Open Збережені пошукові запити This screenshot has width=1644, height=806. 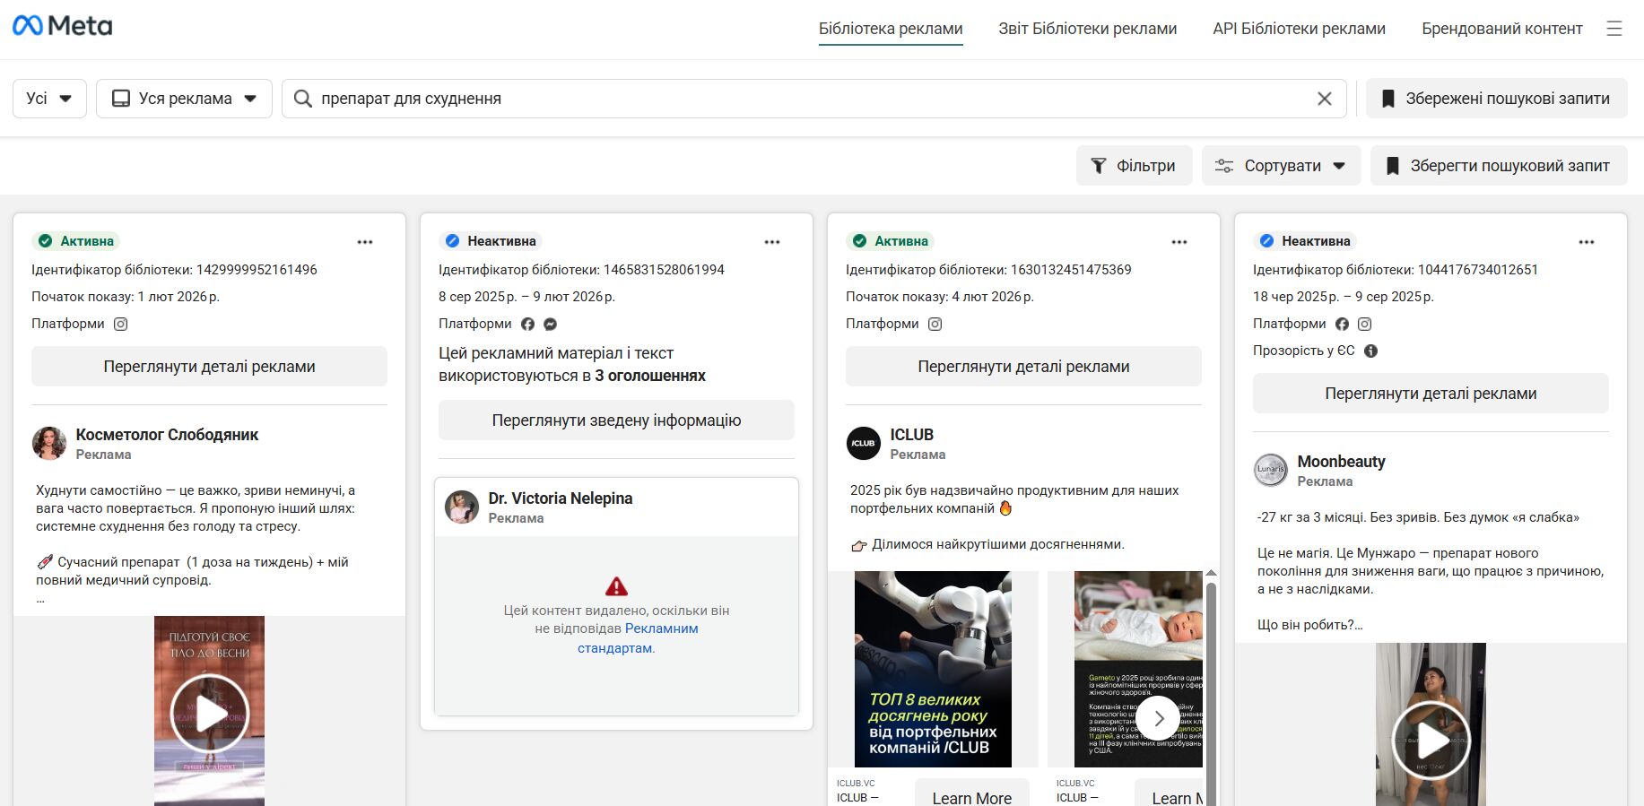(x=1496, y=99)
